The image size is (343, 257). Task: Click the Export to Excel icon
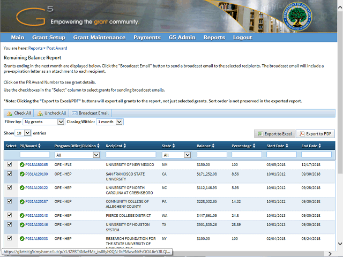click(260, 133)
